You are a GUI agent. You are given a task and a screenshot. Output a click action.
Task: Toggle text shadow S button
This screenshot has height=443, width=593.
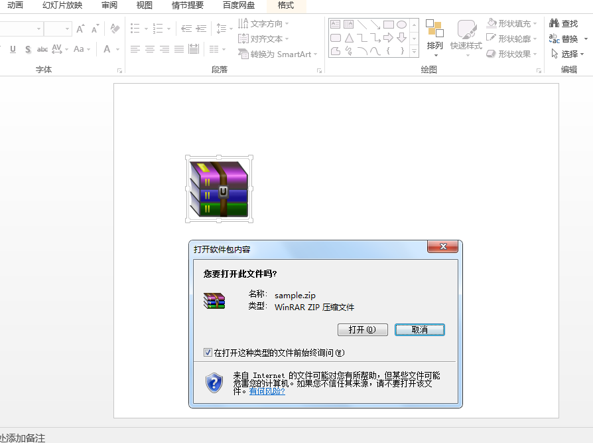click(x=28, y=49)
